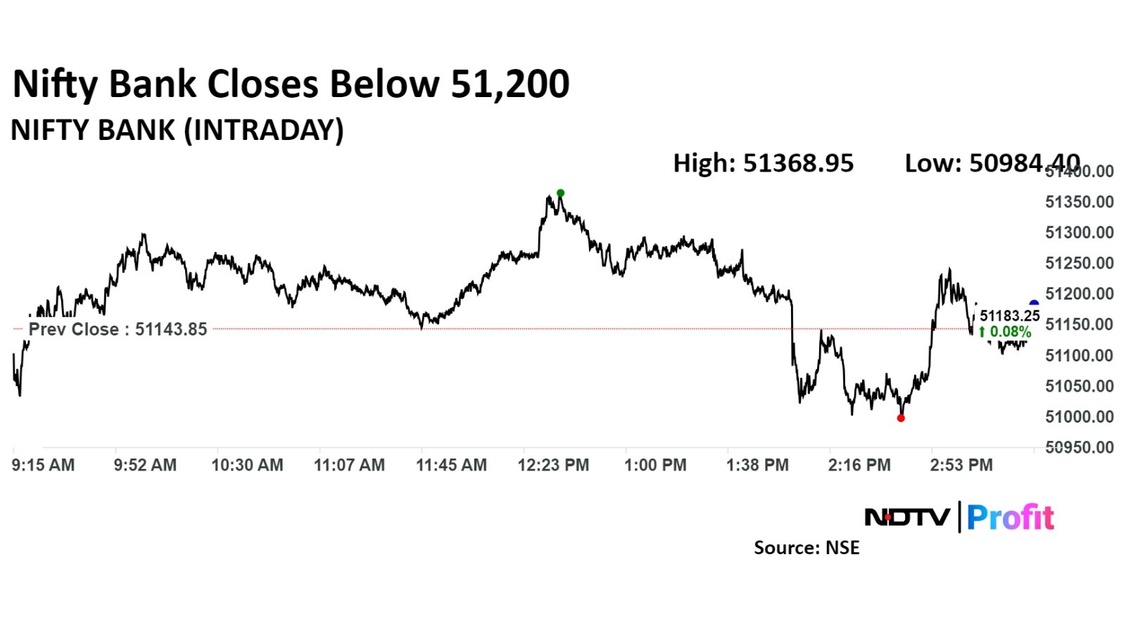Click the Nifty Bank Closes Below 51,200 headline
Image resolution: width=1126 pixels, height=633 pixels.
click(x=291, y=84)
